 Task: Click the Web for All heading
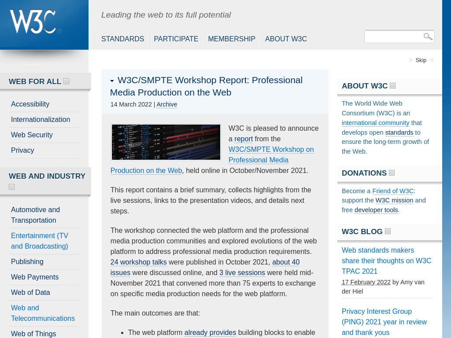point(35,81)
